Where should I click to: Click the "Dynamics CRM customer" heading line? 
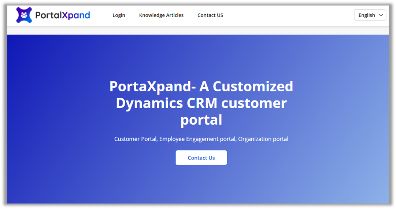201,103
